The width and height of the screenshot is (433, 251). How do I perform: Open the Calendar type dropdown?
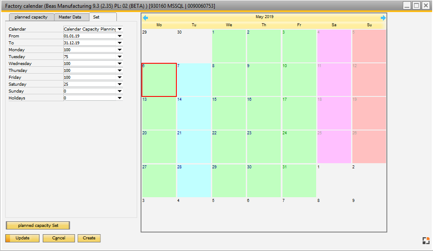pos(120,29)
